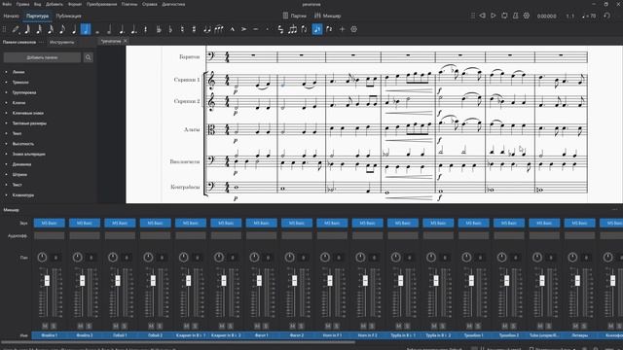This screenshot has height=350, width=623.
Task: Mute the Фагот 1 mixer channel
Action: point(257,326)
